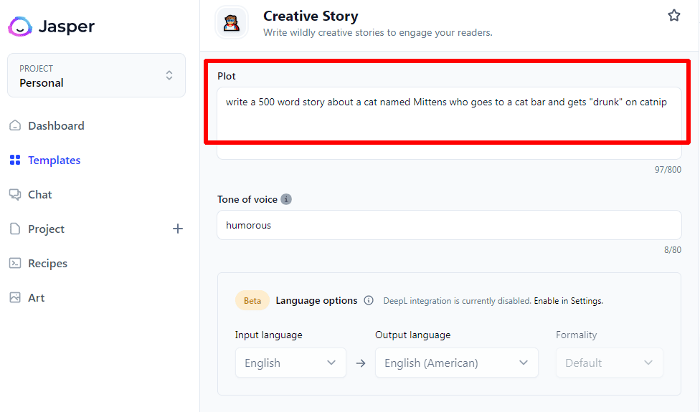Screen dimensions: 700x412
Task: Click the Creative Story template avatar icon
Action: 232,23
